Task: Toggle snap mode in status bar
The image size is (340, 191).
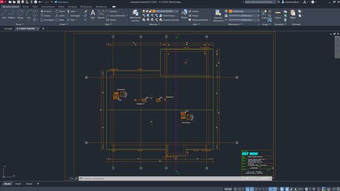Action: coord(240,189)
